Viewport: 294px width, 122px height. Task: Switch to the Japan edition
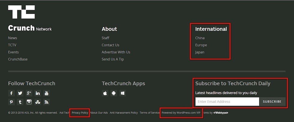pos(200,52)
